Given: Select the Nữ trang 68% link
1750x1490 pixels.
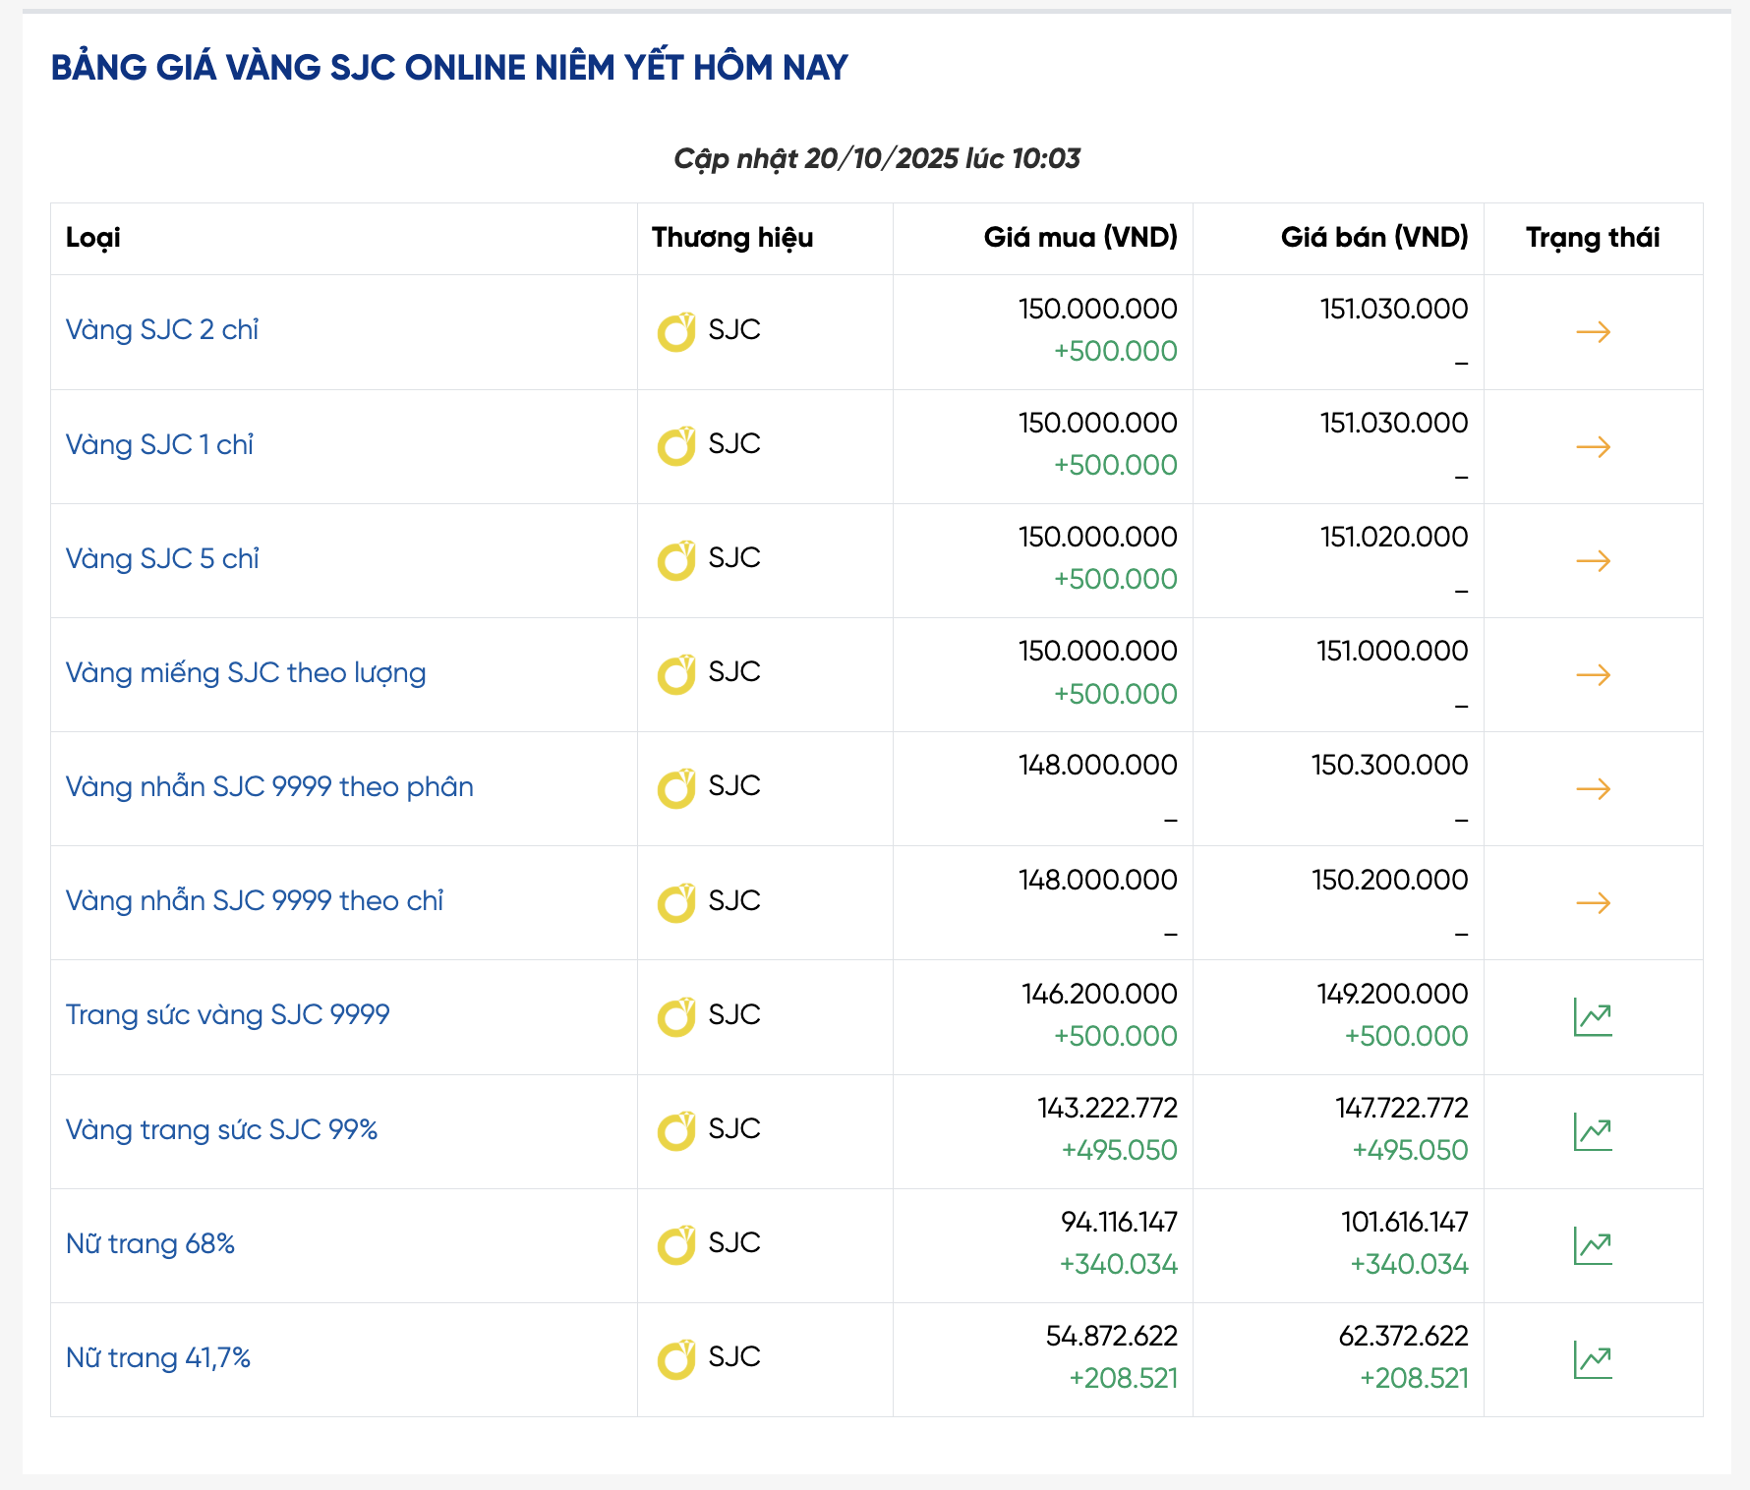Looking at the screenshot, I should [x=150, y=1244].
